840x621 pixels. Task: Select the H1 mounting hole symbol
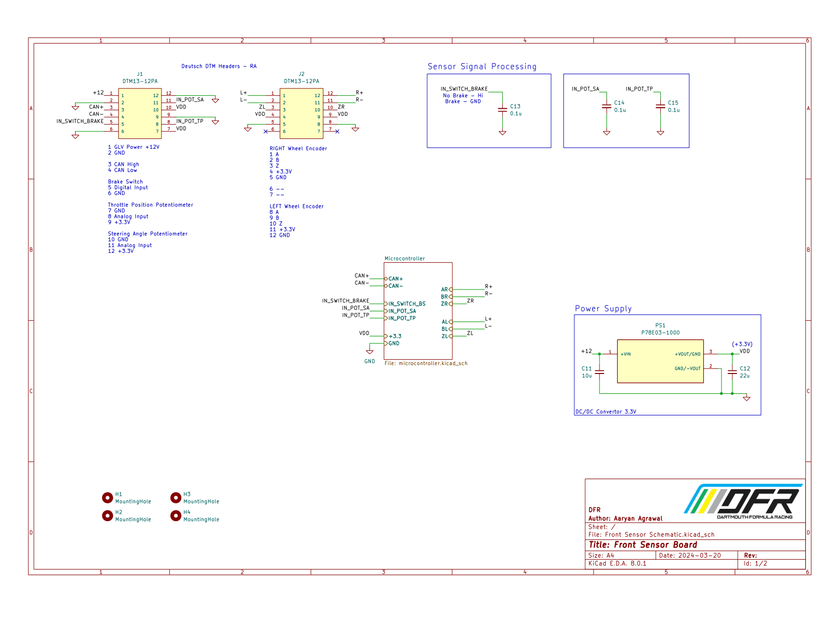107,497
